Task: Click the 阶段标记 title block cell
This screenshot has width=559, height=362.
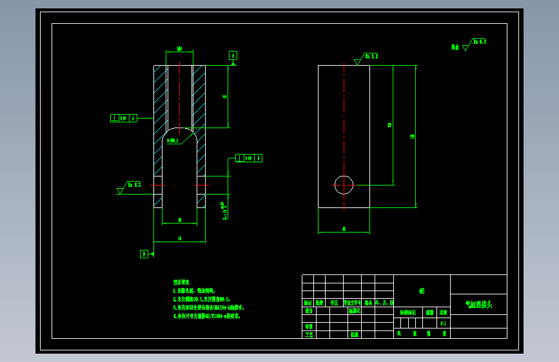Action: (x=408, y=312)
